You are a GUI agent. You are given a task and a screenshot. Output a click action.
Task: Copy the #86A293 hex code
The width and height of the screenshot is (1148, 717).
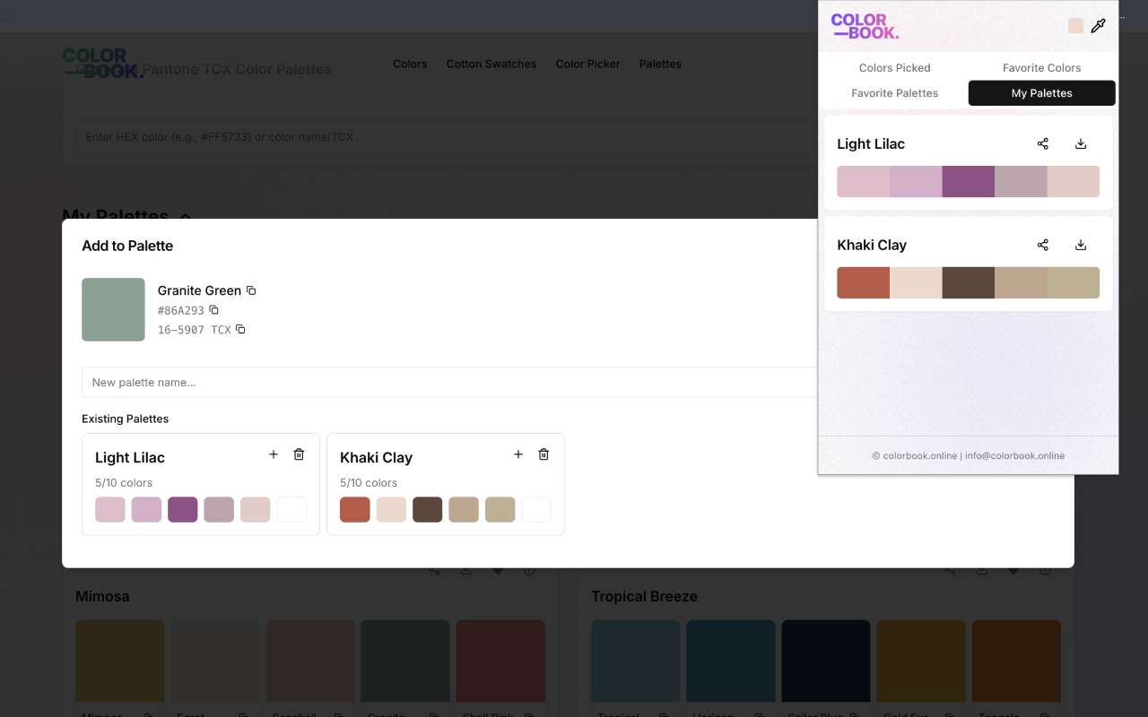[x=213, y=310]
